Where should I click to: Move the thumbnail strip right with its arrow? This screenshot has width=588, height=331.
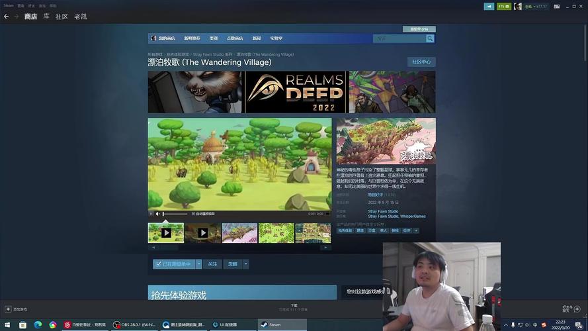tap(325, 248)
